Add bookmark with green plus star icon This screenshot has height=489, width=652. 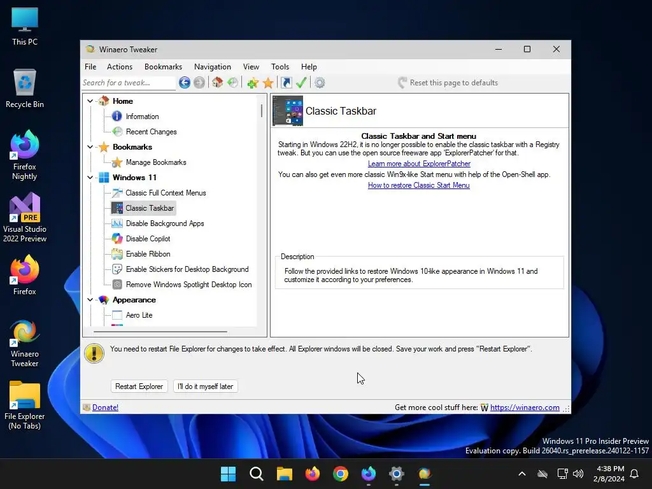(x=253, y=83)
